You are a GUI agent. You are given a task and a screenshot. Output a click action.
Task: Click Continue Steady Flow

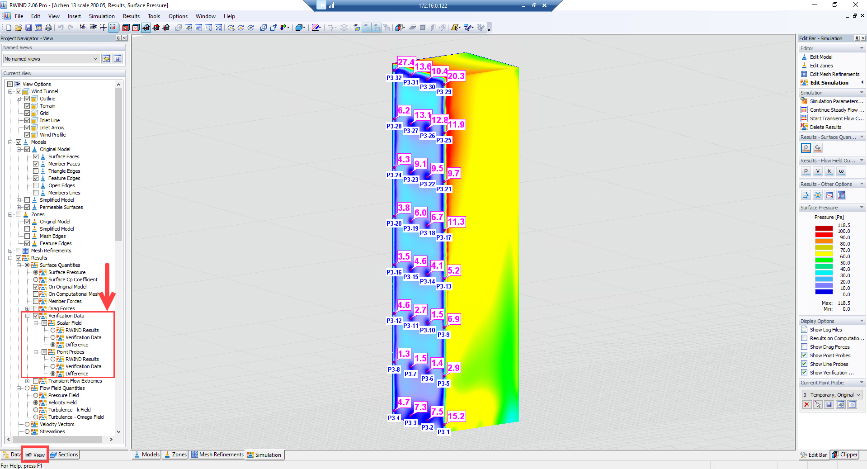[x=836, y=110]
